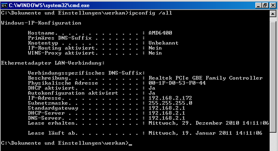Viewport: 278px width, 151px height.
Task: Click the Lease läuft ab date
Action: coord(205,133)
